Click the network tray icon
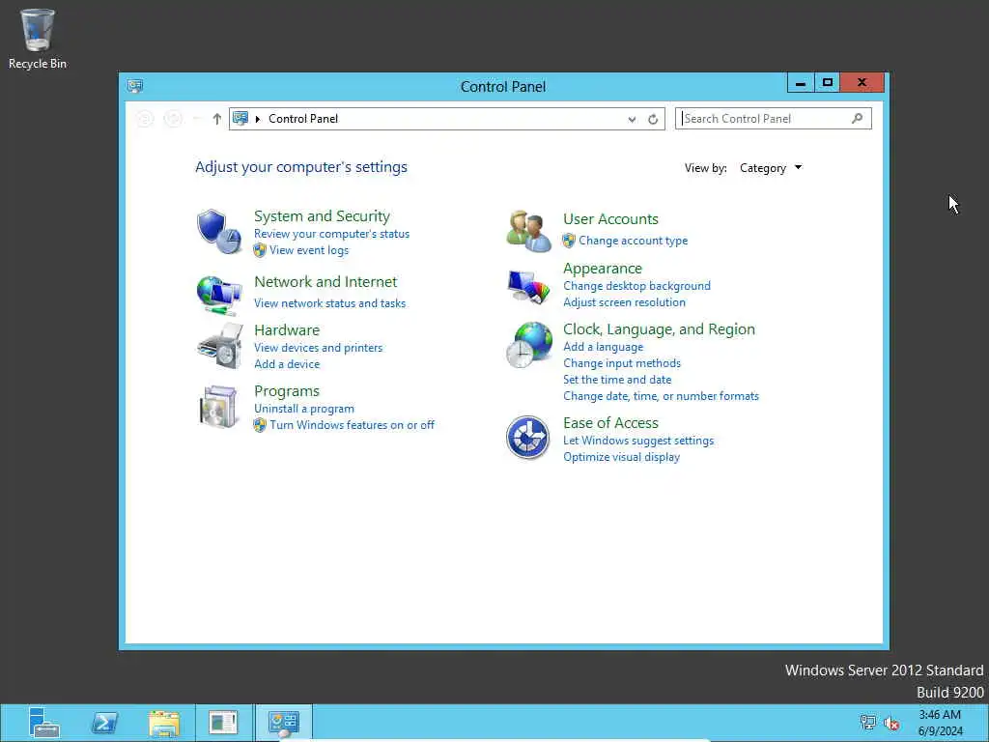This screenshot has height=742, width=989. click(868, 723)
